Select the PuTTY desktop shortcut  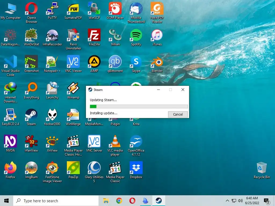(52, 11)
